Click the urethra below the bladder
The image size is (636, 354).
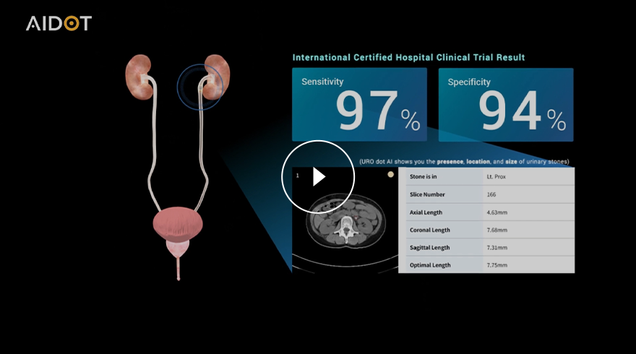click(178, 269)
